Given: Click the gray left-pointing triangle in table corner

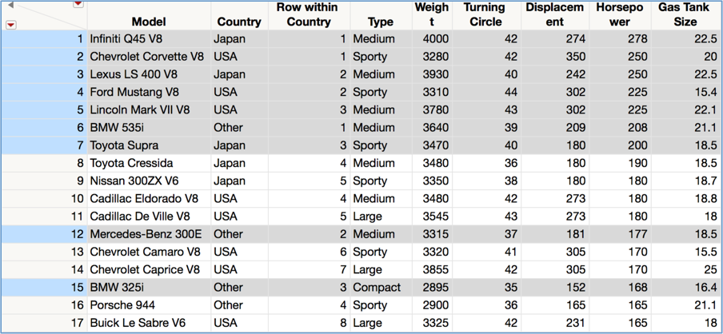Looking at the screenshot, I should [11, 6].
